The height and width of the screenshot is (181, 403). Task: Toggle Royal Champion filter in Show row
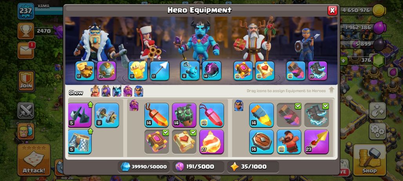tap(138, 91)
